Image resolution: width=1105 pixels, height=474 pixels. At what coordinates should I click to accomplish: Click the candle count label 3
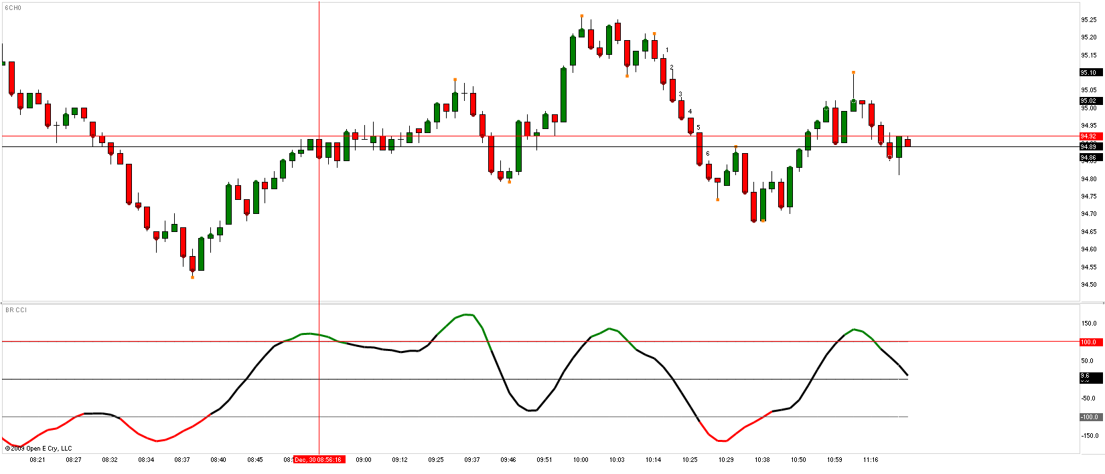(680, 94)
